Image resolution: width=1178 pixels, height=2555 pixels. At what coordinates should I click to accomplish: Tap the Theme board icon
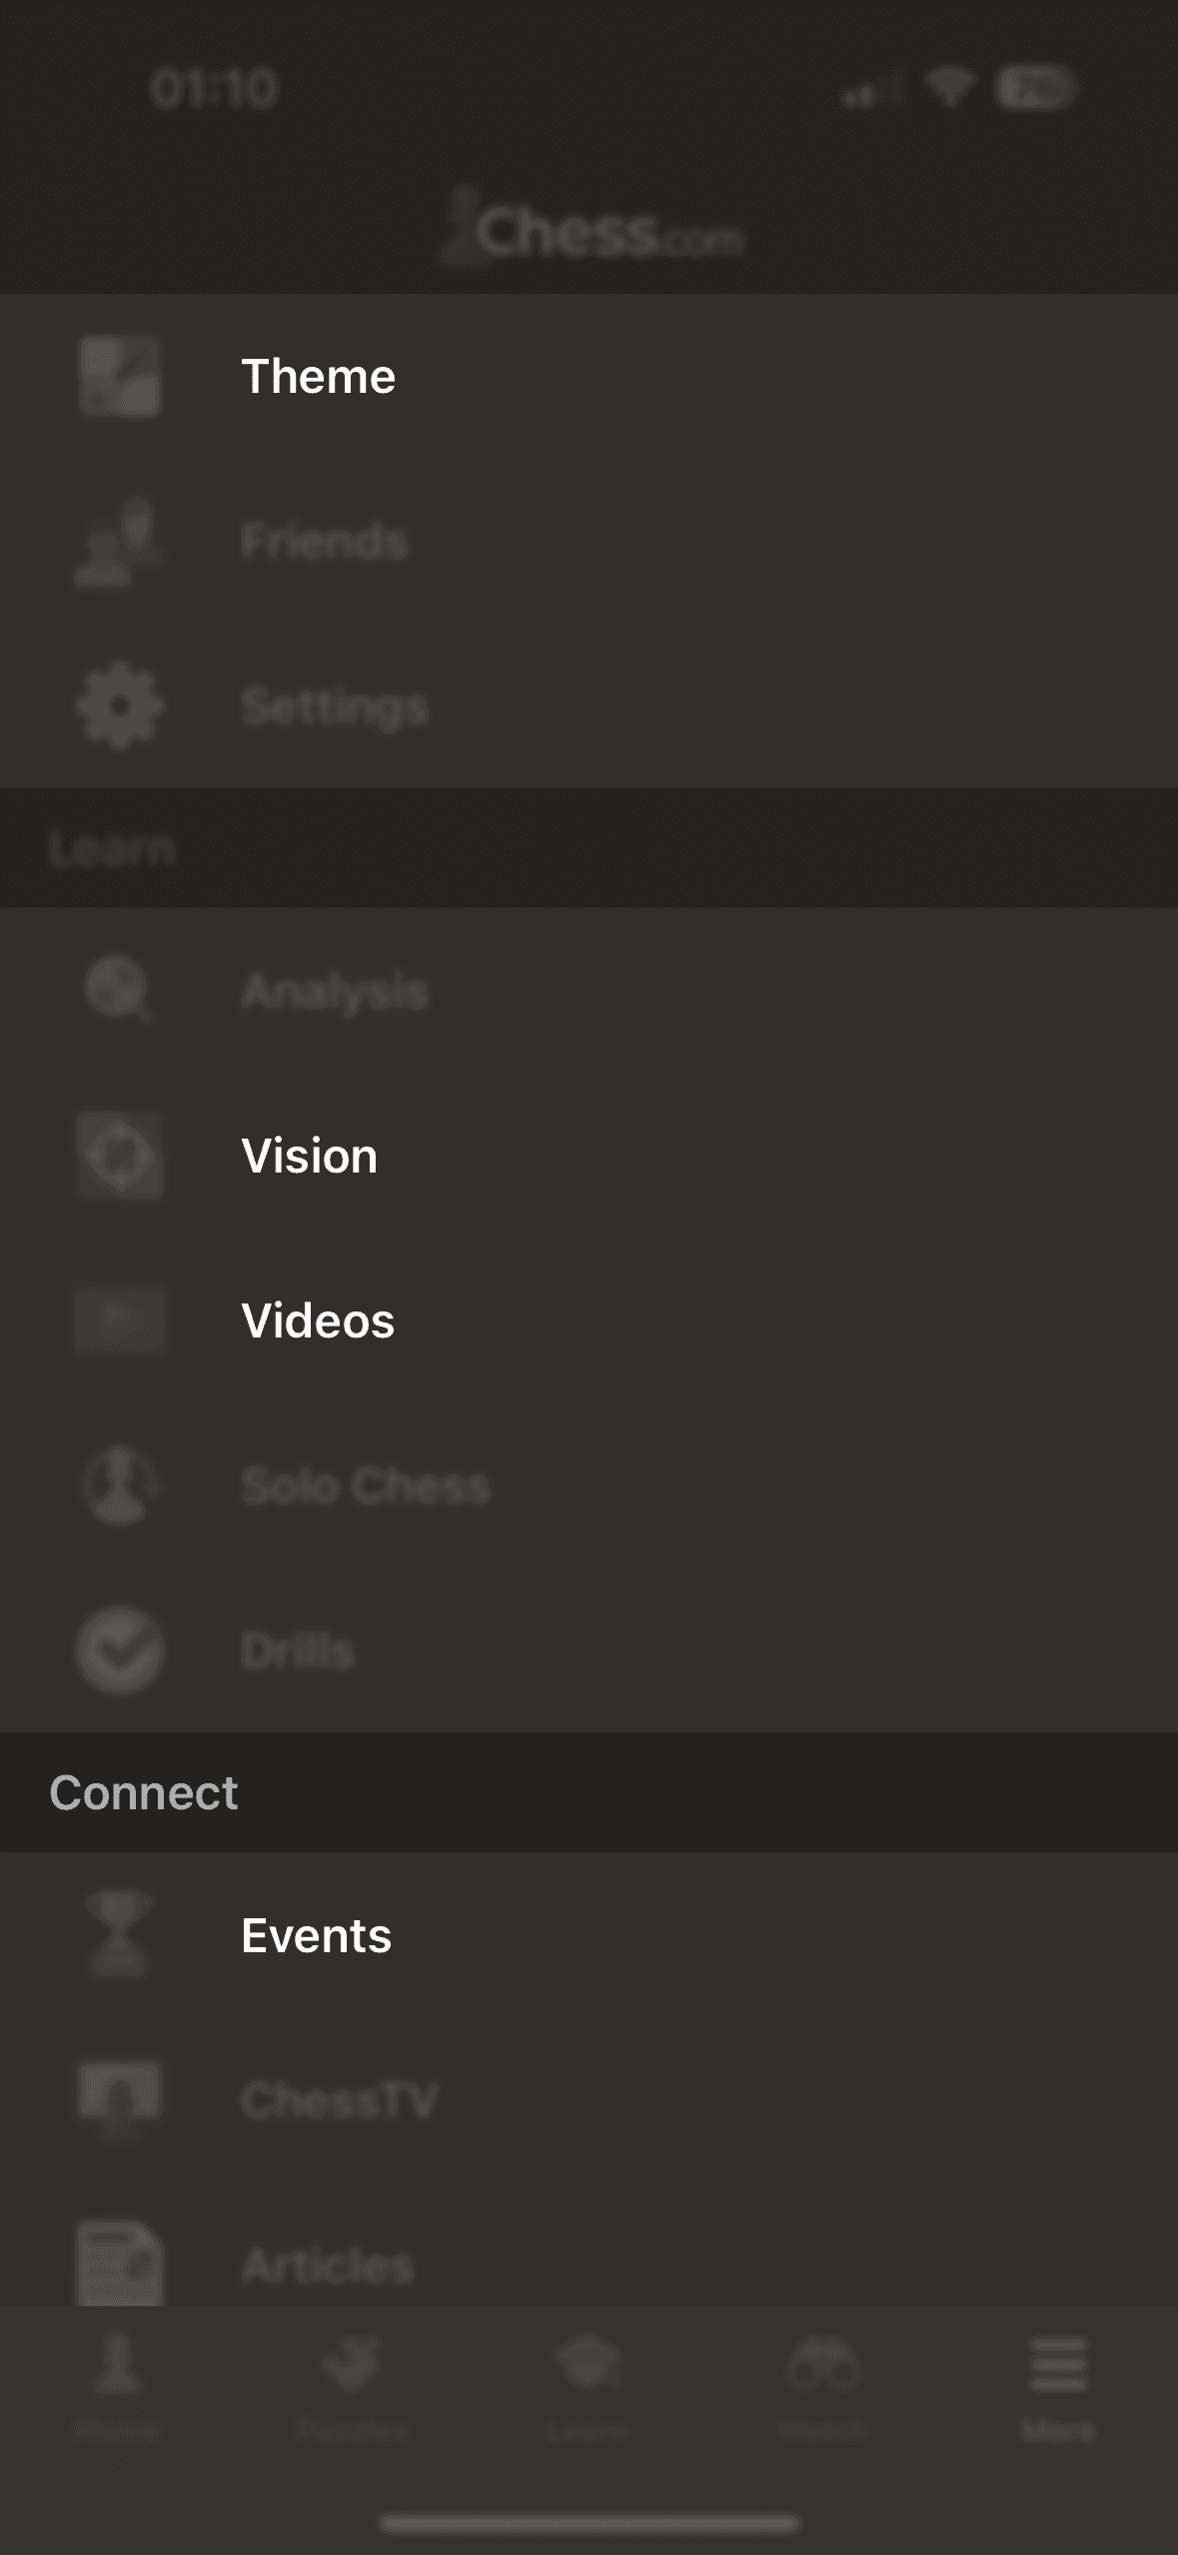click(119, 376)
